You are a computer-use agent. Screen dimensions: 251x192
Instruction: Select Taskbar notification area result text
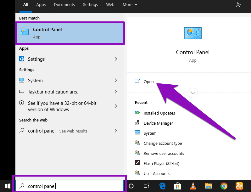click(x=53, y=92)
